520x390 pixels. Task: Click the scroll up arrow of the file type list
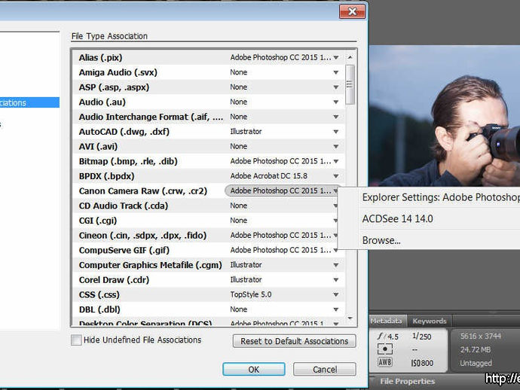coord(350,57)
